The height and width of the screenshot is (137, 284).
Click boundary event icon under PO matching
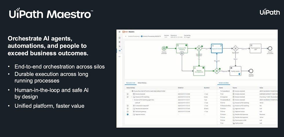click(x=182, y=53)
